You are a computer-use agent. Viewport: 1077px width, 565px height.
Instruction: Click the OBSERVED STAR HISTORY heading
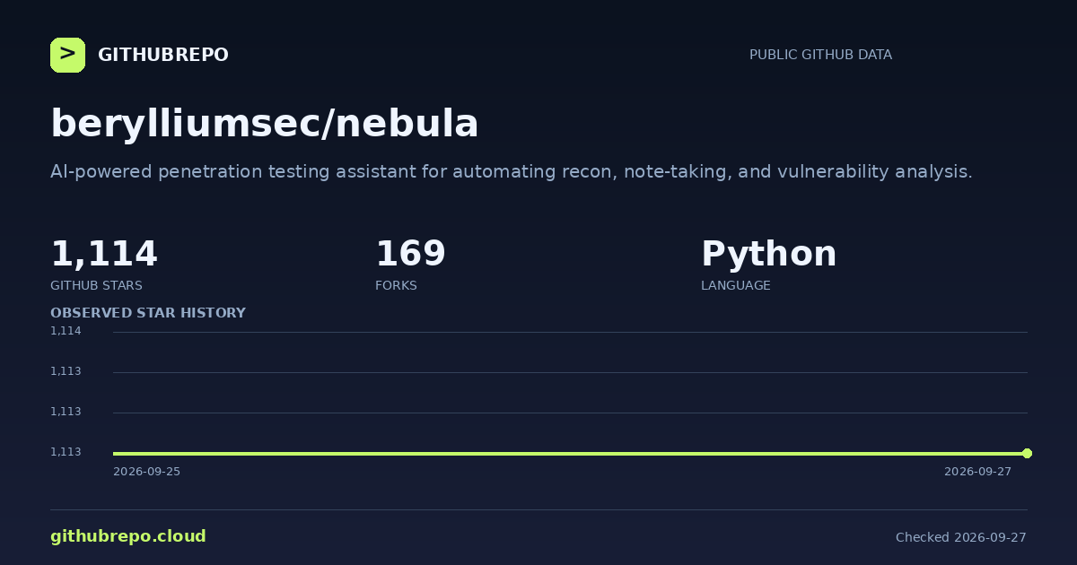(x=148, y=313)
